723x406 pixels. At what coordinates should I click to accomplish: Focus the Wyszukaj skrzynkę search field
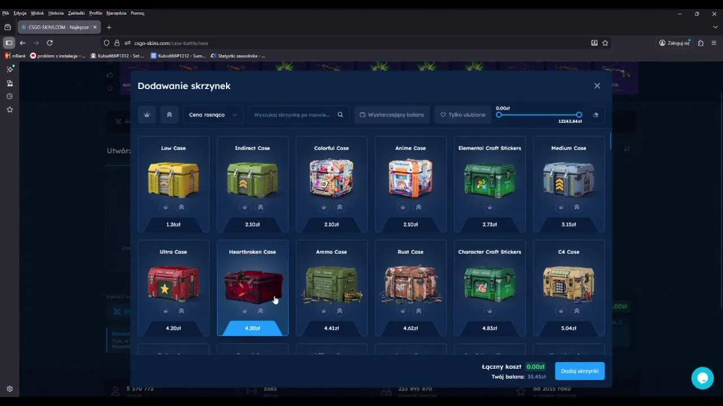291,114
